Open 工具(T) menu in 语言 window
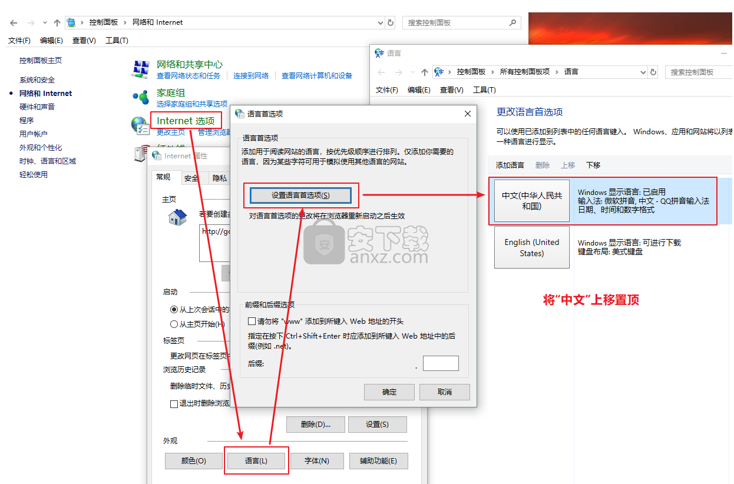Viewport: 734px width, 484px height. click(x=484, y=90)
